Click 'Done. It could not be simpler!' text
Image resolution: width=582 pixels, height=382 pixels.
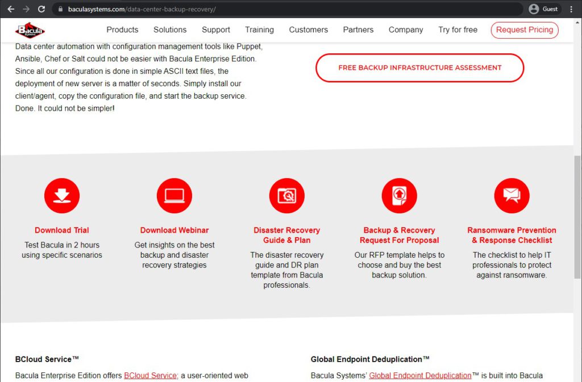coord(65,108)
